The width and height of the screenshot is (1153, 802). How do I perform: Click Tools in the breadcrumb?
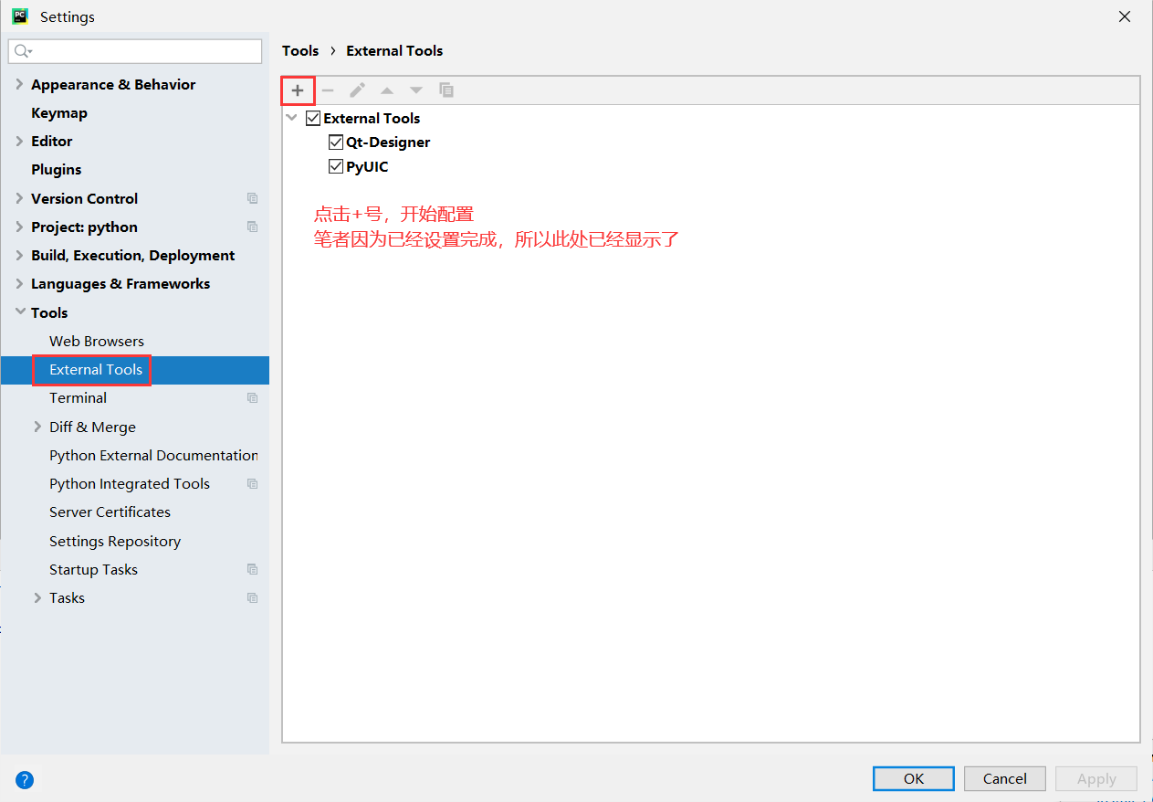pyautogui.click(x=300, y=51)
